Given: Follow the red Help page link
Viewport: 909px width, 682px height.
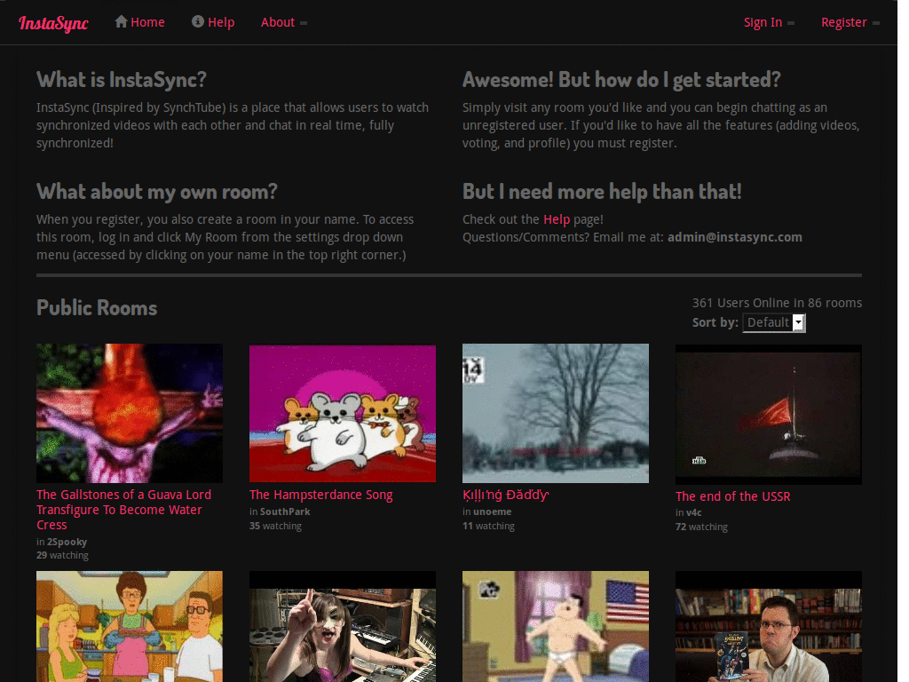Looking at the screenshot, I should 557,219.
